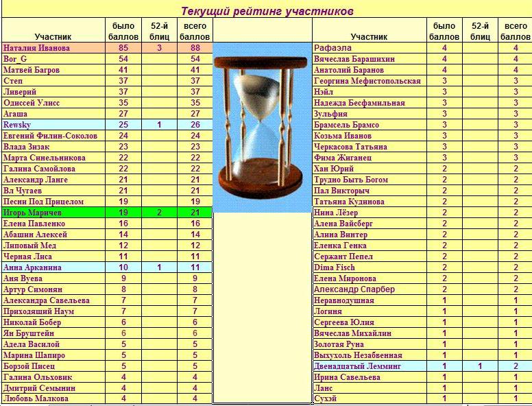Select 'Брамсель Брамсо' entry

tap(369, 125)
